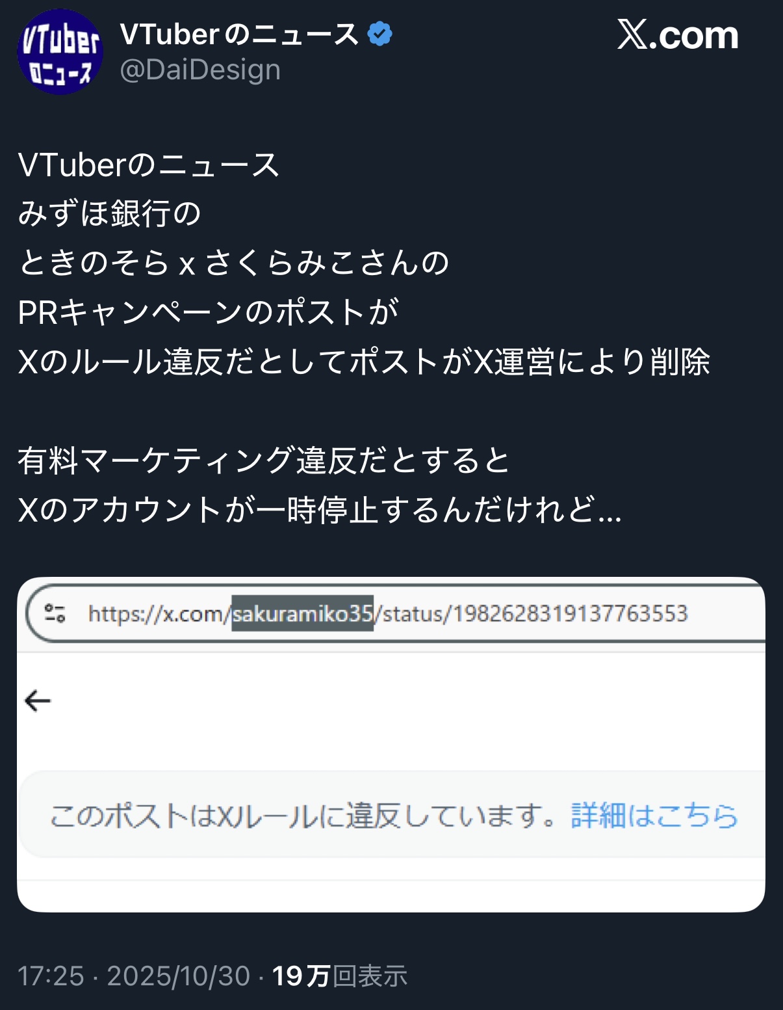Open the VTuberのニュース profile avatar
Image resolution: width=783 pixels, height=1010 pixels.
(60, 51)
